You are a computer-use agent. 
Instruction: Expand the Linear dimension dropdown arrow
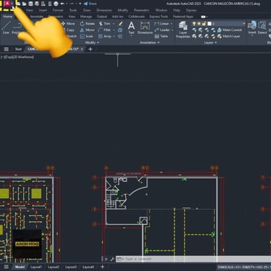[x=171, y=24]
